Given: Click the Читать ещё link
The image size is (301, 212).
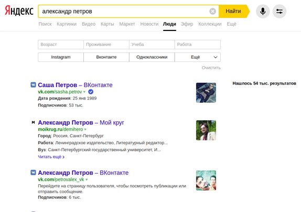Looking at the screenshot, I should point(51,157).
